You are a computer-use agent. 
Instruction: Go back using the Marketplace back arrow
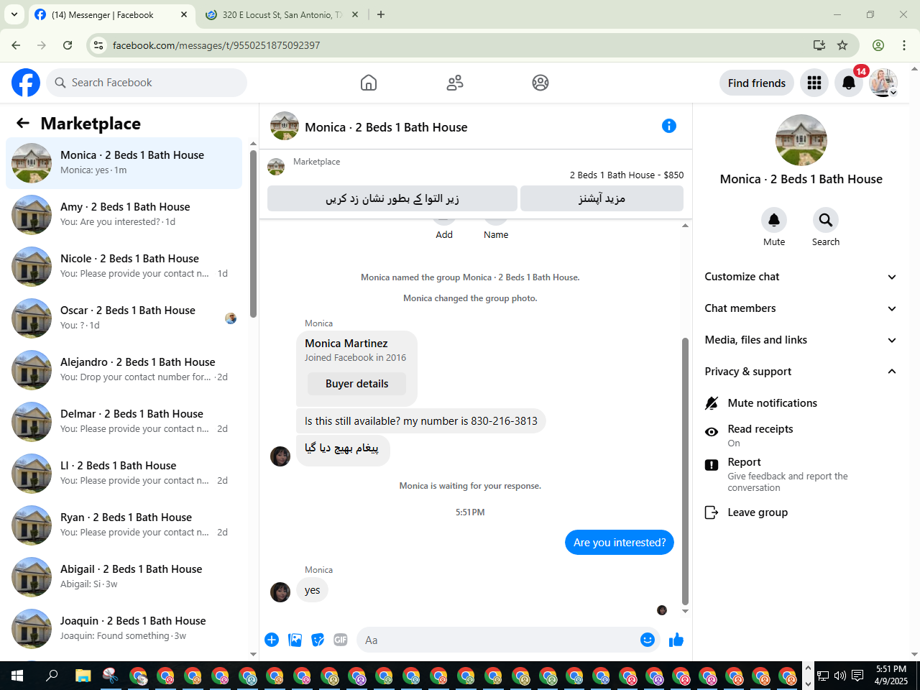pyautogui.click(x=23, y=123)
